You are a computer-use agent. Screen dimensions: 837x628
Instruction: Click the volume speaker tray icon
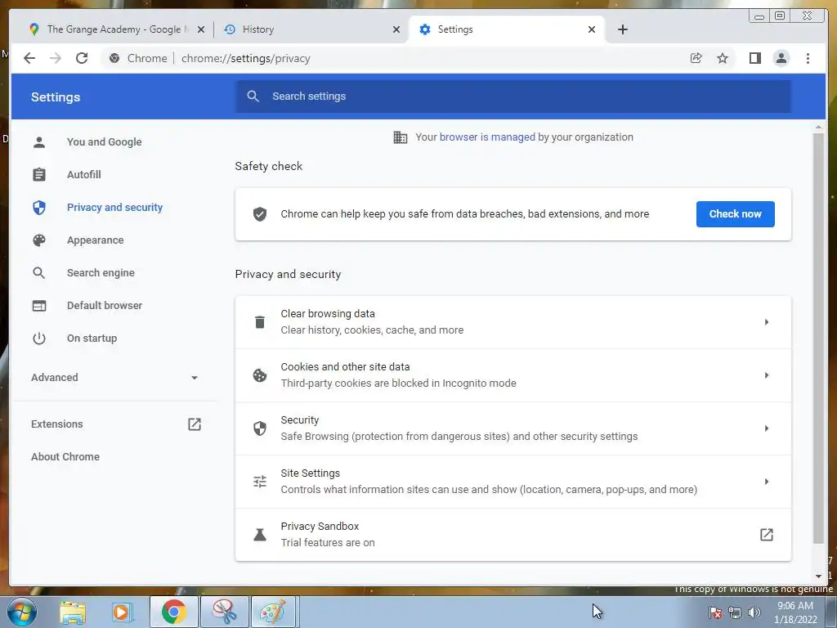click(x=754, y=612)
